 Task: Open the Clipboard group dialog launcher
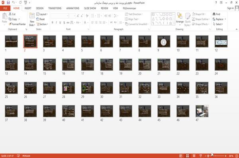(26, 29)
